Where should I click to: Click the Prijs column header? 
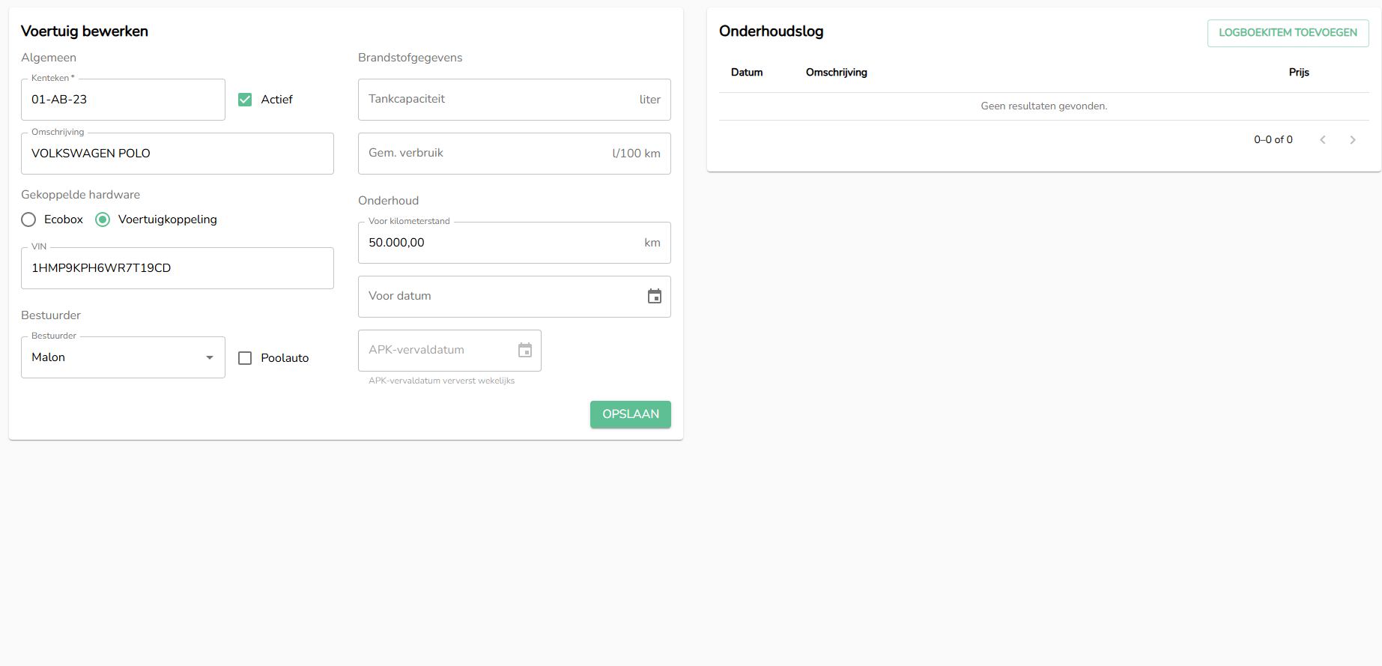1298,73
